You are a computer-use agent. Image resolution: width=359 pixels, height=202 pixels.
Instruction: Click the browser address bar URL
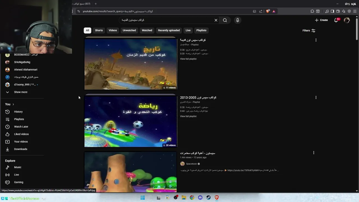pyautogui.click(x=118, y=11)
